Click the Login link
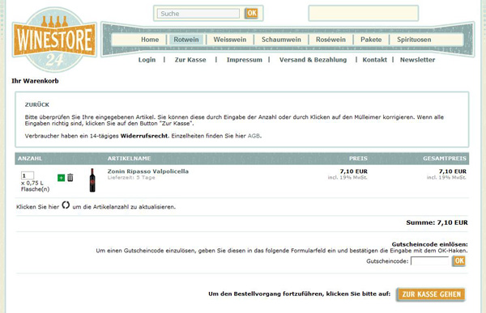This screenshot has height=313, width=486. 147,60
